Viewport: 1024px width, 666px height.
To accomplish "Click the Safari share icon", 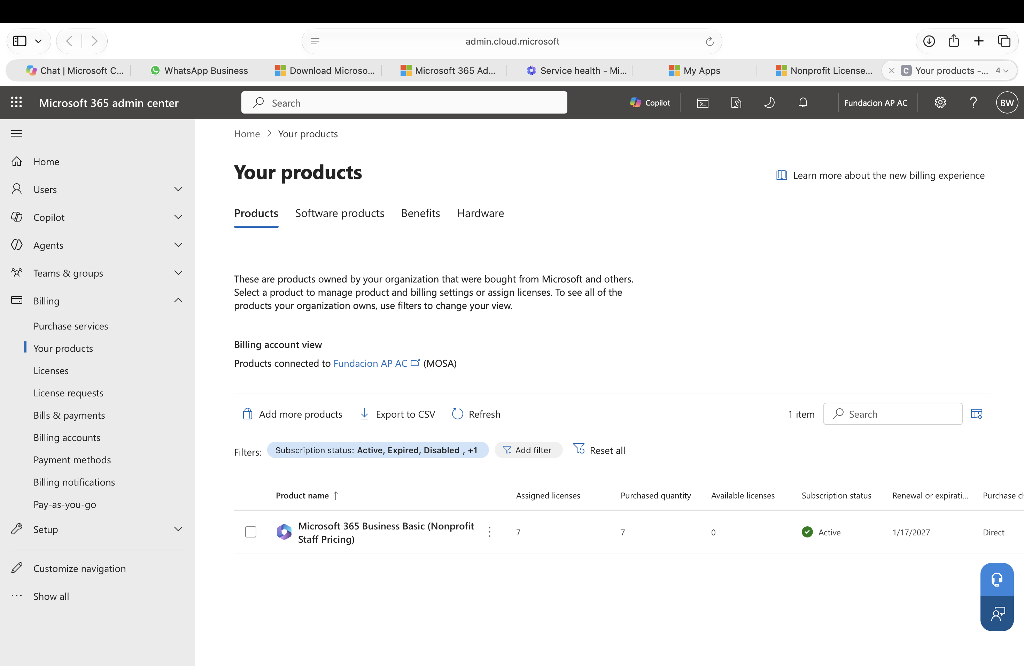I will 953,41.
